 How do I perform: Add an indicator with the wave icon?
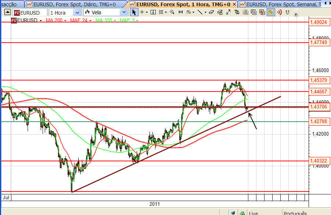pos(188,12)
